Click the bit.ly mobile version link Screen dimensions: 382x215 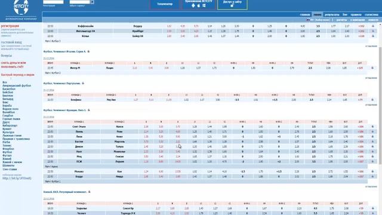(x=17, y=179)
